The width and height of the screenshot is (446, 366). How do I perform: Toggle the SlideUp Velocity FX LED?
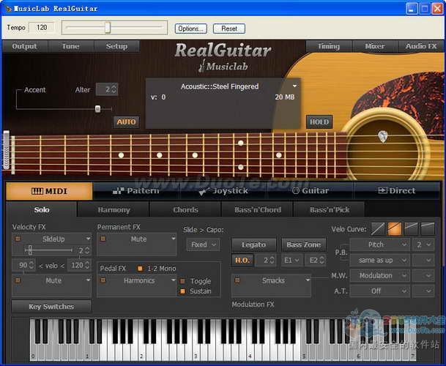point(18,239)
